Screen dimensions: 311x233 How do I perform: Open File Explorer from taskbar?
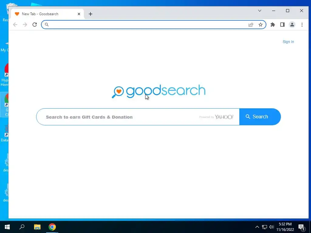point(37,227)
